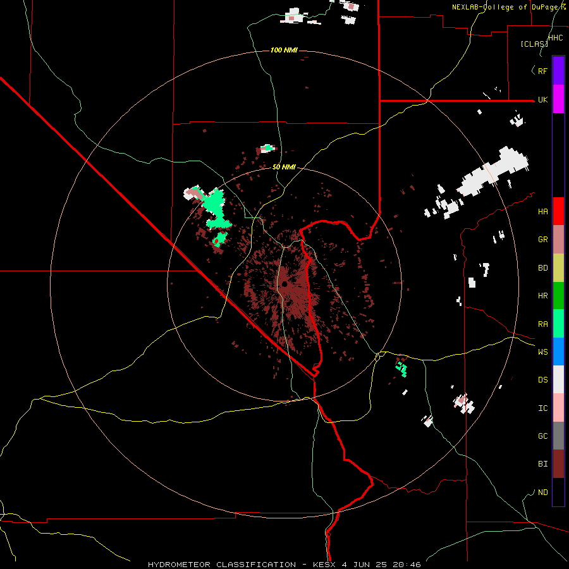Select the gray GC ground clutter swatch
Image resolution: width=569 pixels, height=569 pixels.
pyautogui.click(x=558, y=436)
